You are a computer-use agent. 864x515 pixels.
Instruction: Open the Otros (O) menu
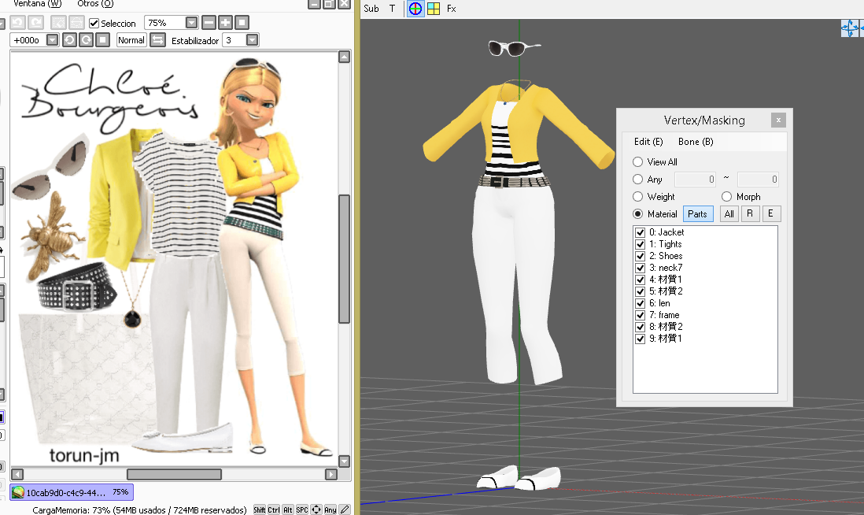tap(95, 4)
